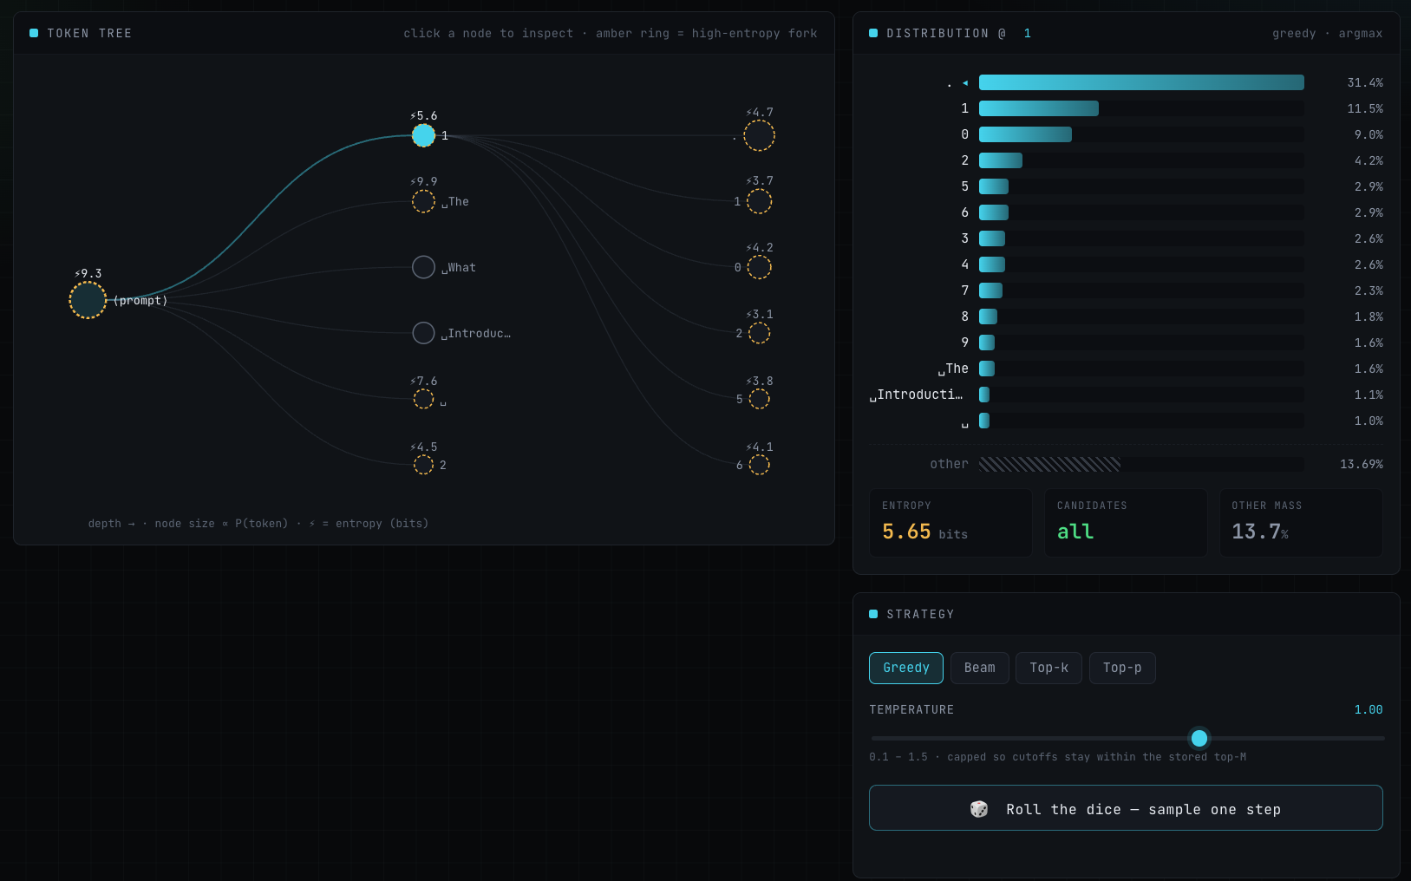Click the 11.5% bar for token '1'

[1039, 108]
